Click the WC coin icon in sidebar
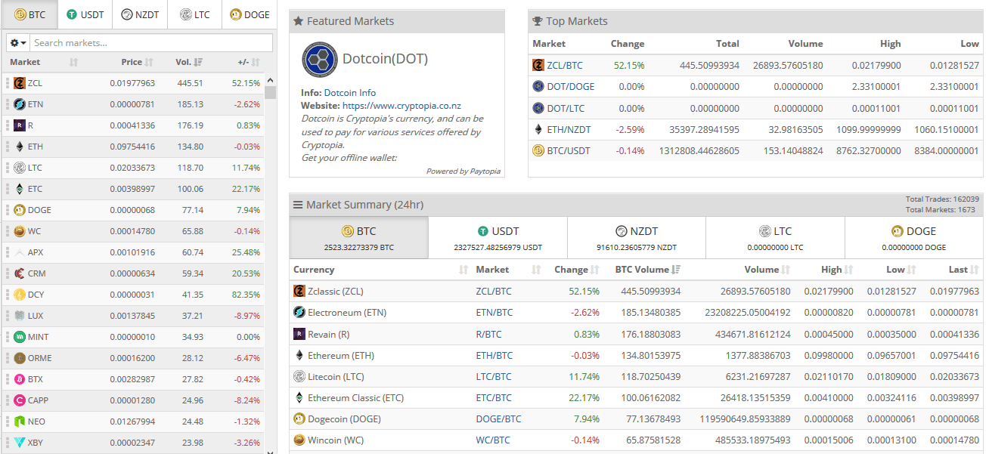 click(x=20, y=231)
